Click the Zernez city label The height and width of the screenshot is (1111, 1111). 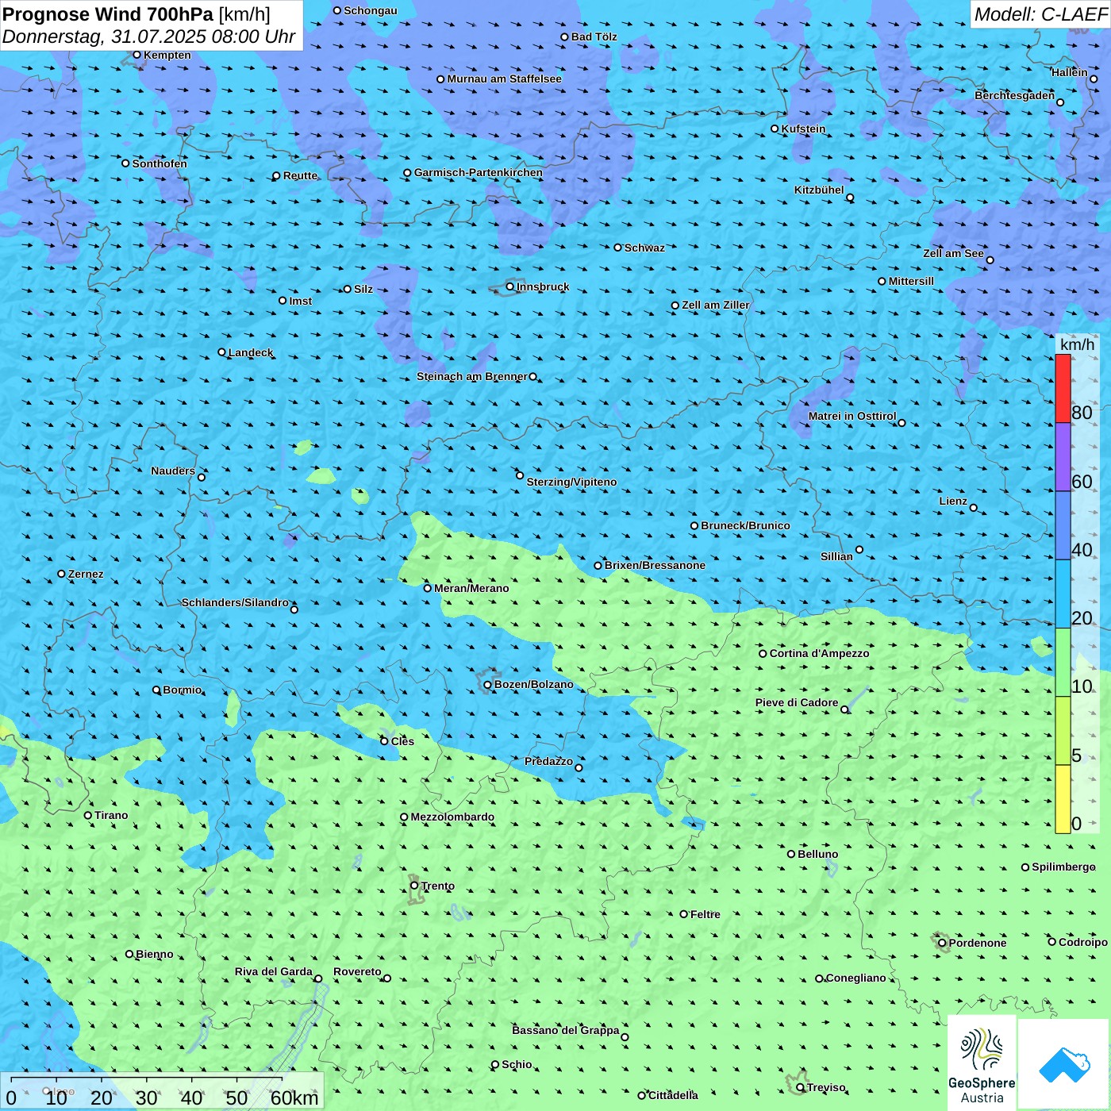86,574
